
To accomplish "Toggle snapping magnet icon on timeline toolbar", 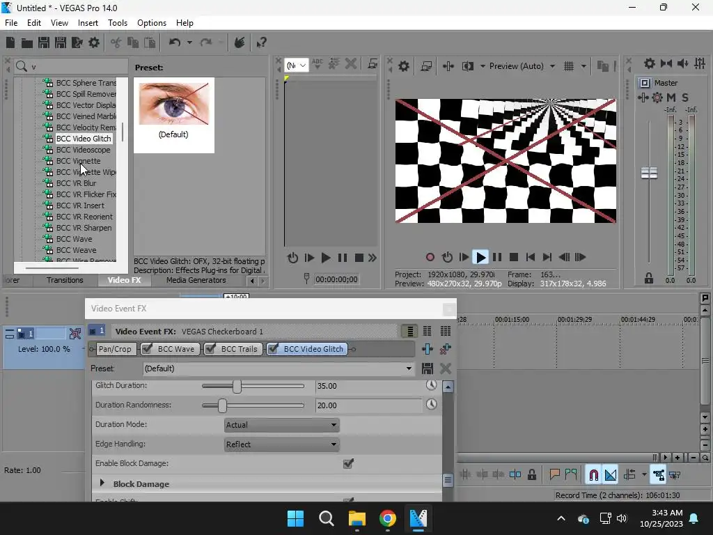I will [x=593, y=475].
